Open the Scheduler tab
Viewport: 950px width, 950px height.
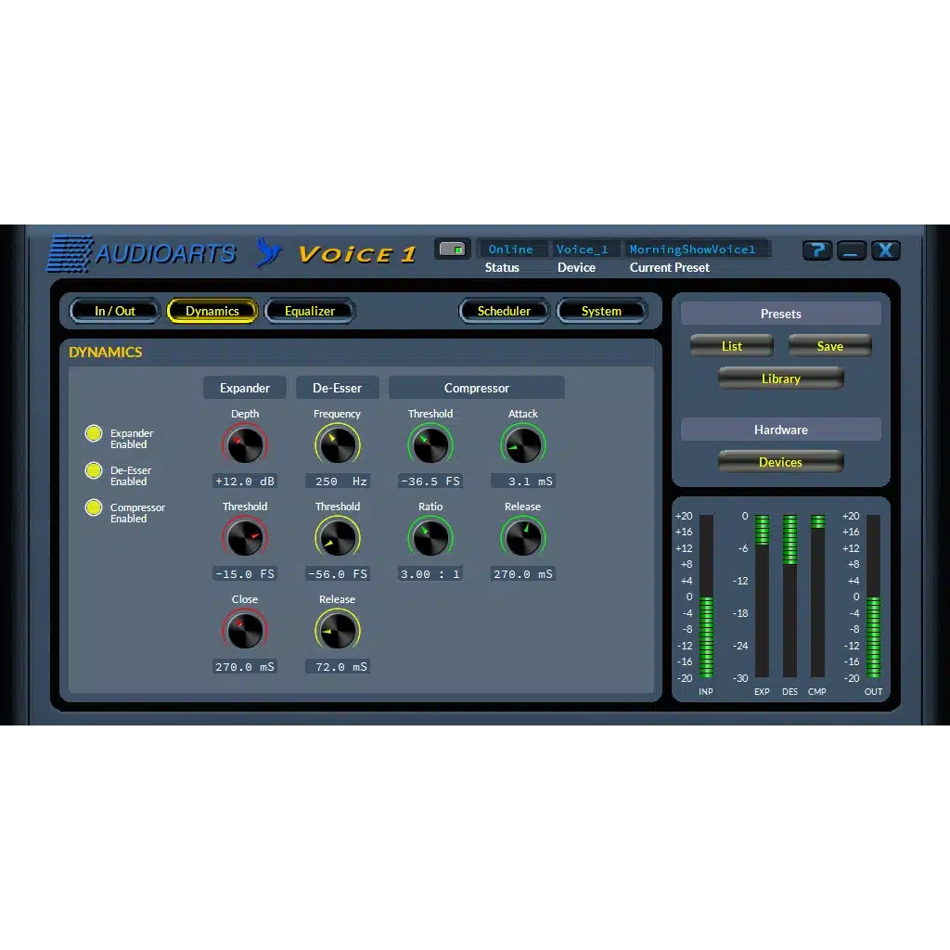[x=504, y=311]
